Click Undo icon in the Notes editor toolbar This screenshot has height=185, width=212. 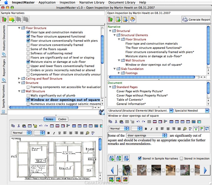coord(41,126)
